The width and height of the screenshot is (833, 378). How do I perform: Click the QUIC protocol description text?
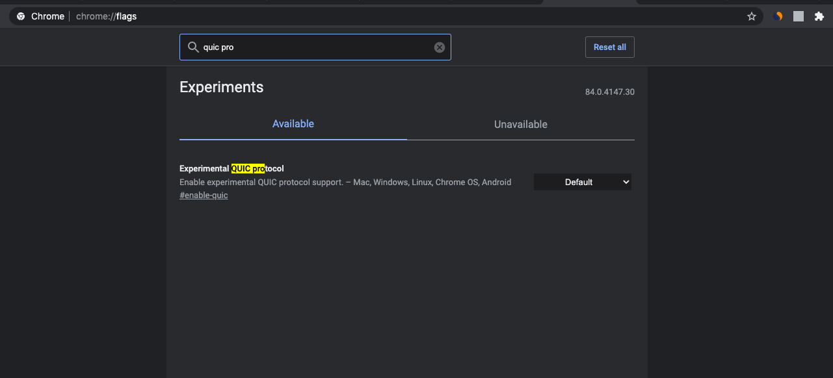[345, 183]
